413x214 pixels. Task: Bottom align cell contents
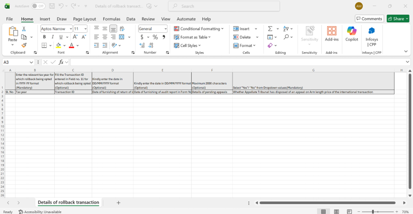[113, 29]
